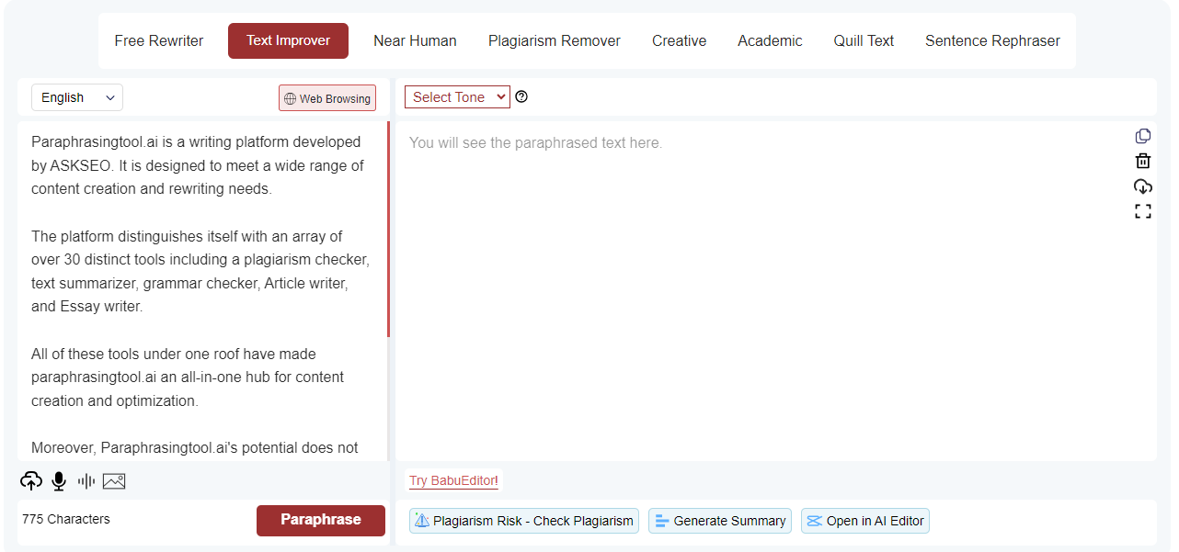Copy the paraphrased output text
1179x552 pixels.
1143,136
